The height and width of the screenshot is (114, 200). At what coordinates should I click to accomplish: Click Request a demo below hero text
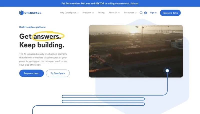click(x=31, y=73)
